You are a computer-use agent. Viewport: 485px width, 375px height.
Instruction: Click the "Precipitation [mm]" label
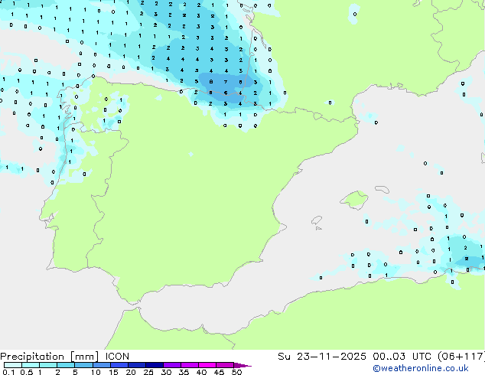click(x=50, y=357)
